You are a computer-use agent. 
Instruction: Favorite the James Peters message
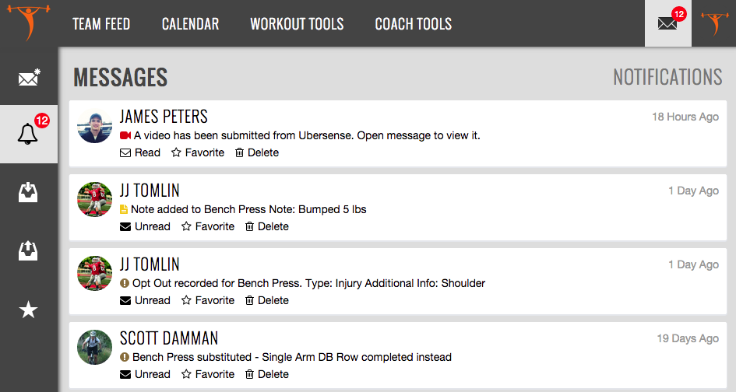[198, 152]
